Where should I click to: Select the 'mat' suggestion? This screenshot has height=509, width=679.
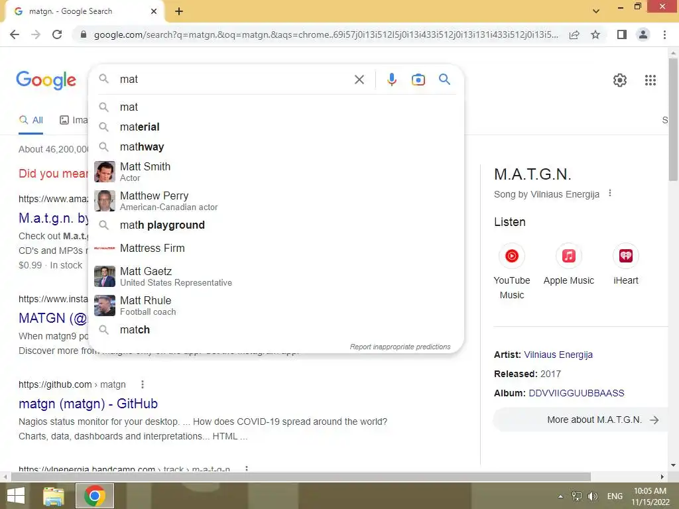(276, 107)
